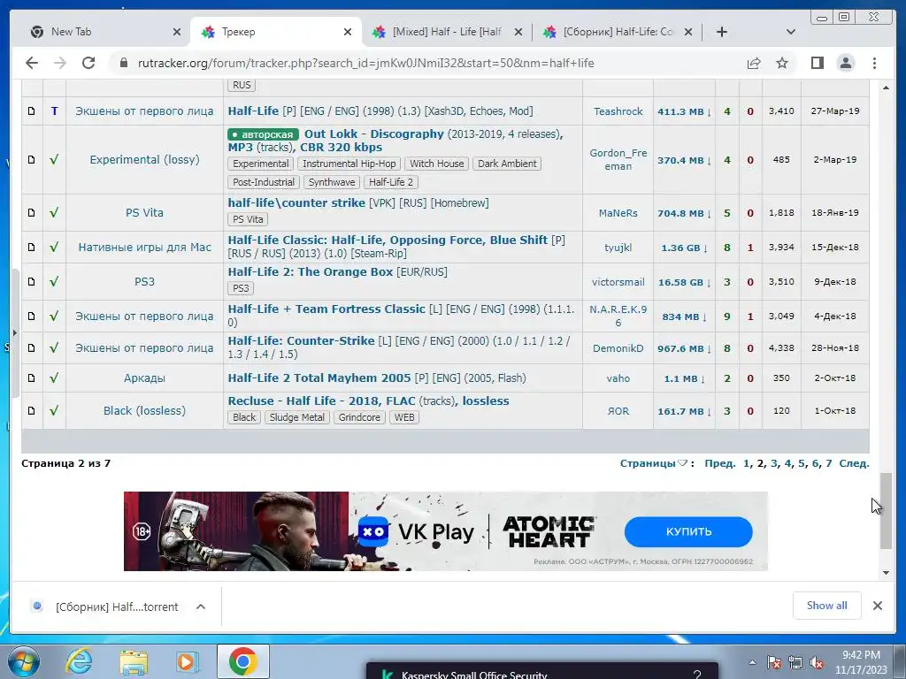906x679 pixels.
Task: Download the 16.58 GB torrent
Action: (x=684, y=282)
